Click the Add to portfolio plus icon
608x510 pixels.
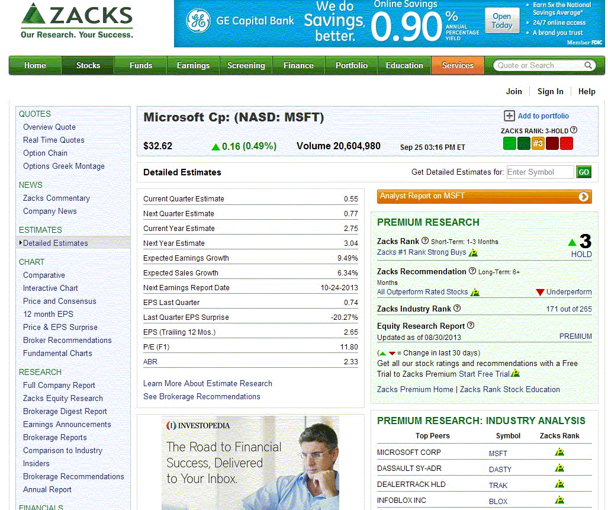509,116
